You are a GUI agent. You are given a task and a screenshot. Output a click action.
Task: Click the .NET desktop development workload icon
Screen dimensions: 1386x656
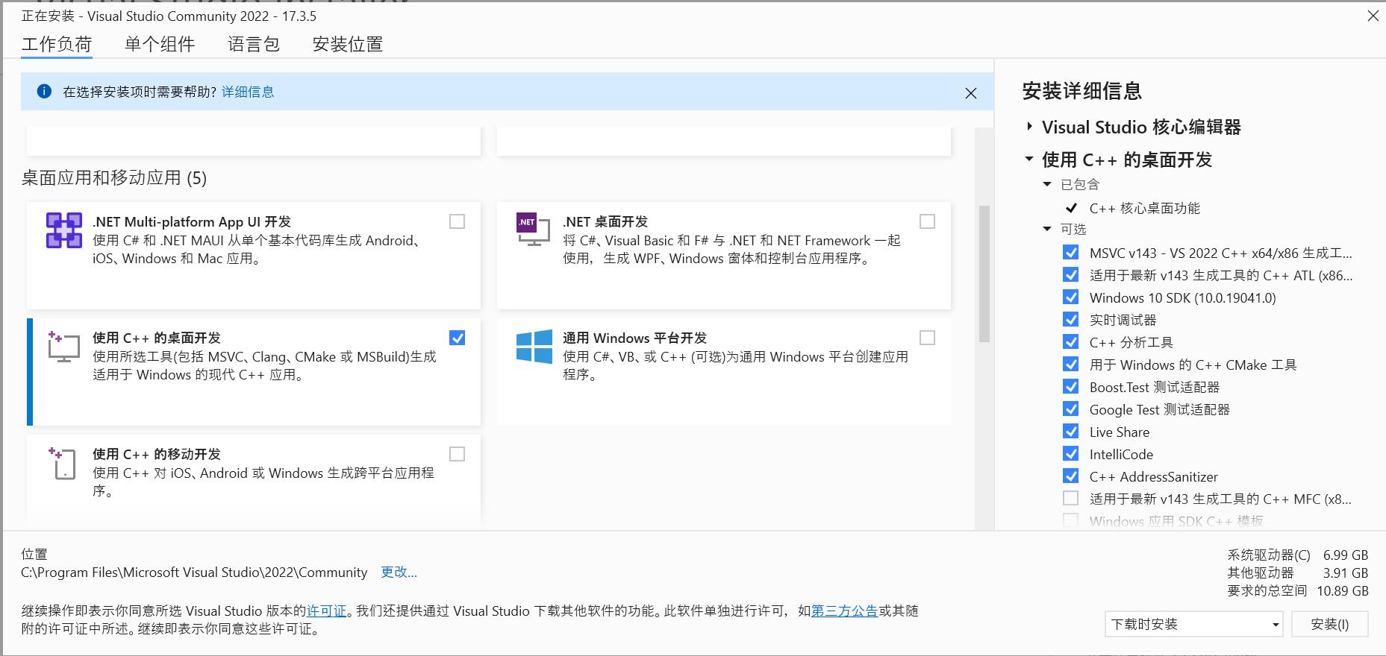point(533,230)
